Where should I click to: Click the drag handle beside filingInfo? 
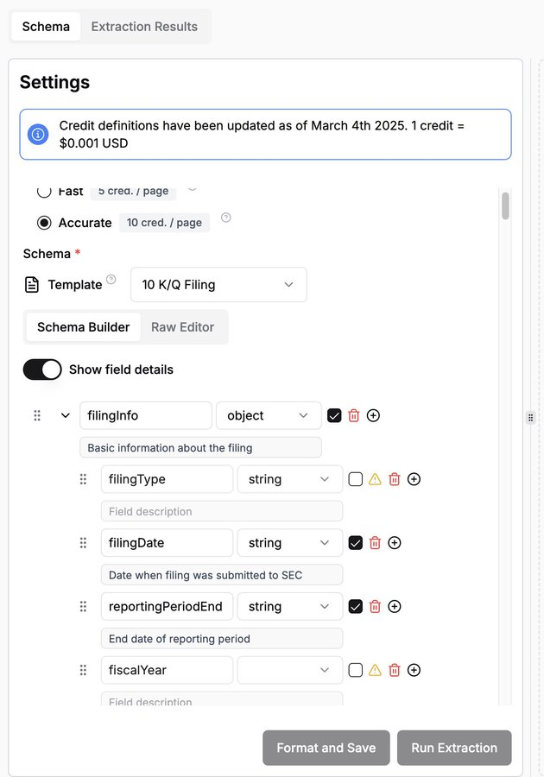(37, 415)
